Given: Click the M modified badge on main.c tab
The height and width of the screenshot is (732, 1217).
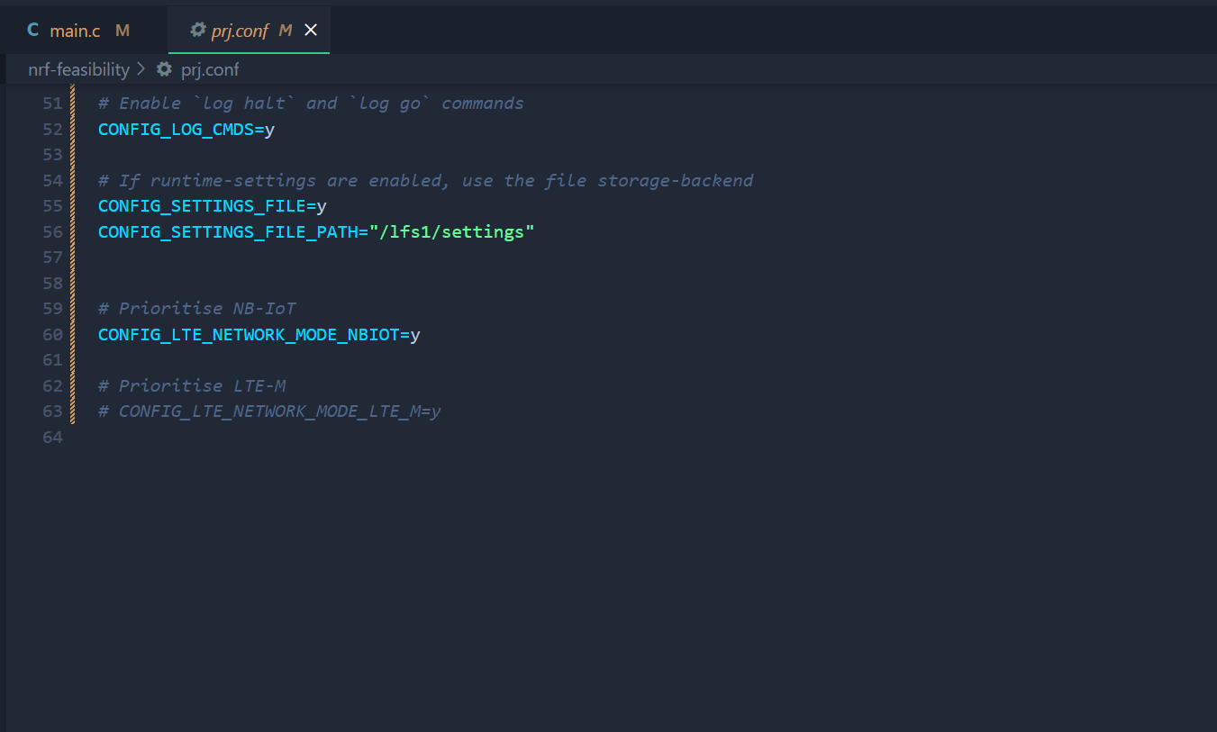Looking at the screenshot, I should click(x=123, y=31).
